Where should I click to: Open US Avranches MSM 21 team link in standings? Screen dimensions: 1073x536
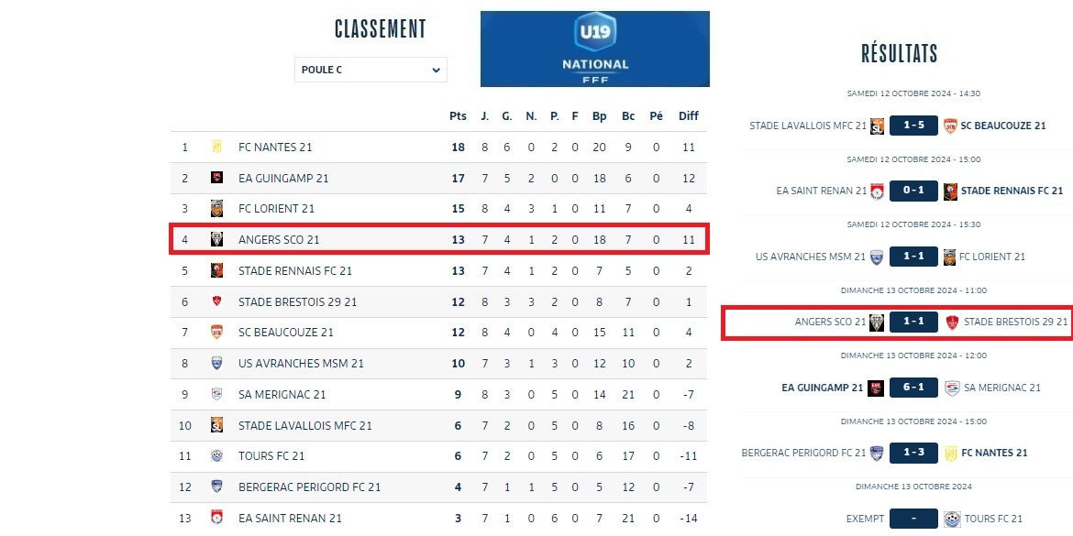click(x=301, y=364)
